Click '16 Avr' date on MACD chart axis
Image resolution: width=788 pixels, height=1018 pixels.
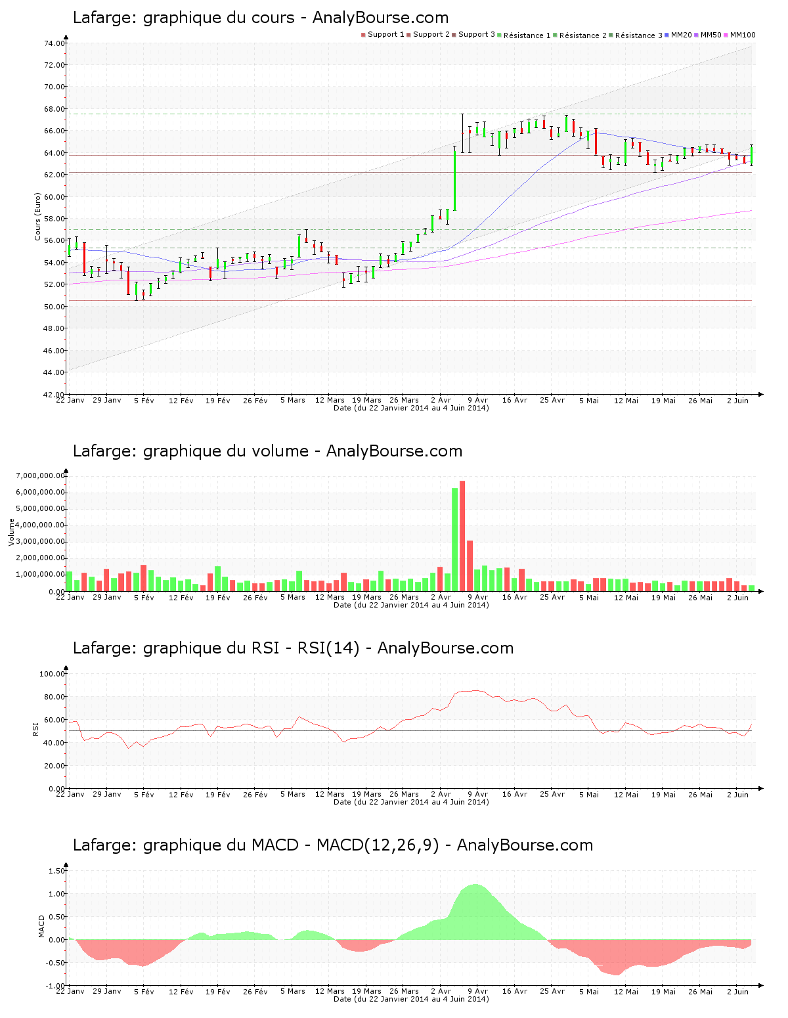click(x=515, y=991)
